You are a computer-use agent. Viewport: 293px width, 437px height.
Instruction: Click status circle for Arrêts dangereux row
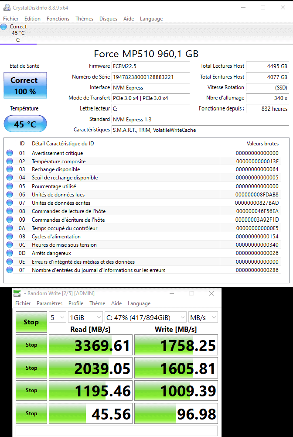point(10,253)
